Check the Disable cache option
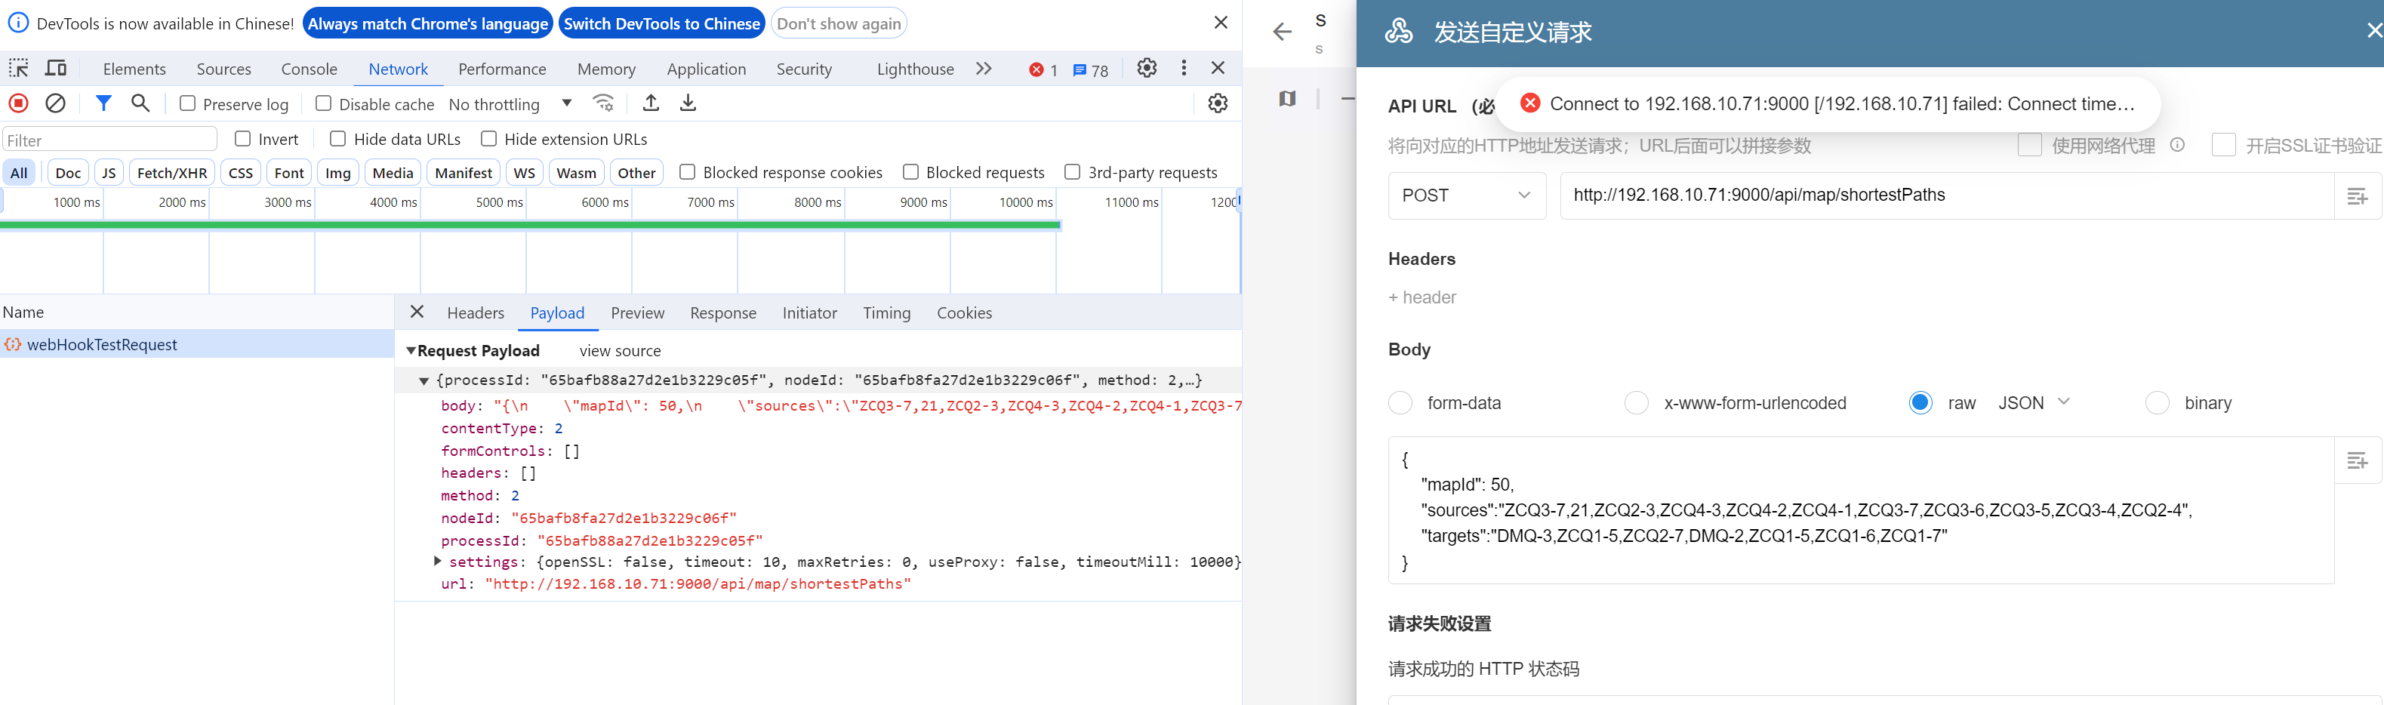The image size is (2384, 705). 323,103
